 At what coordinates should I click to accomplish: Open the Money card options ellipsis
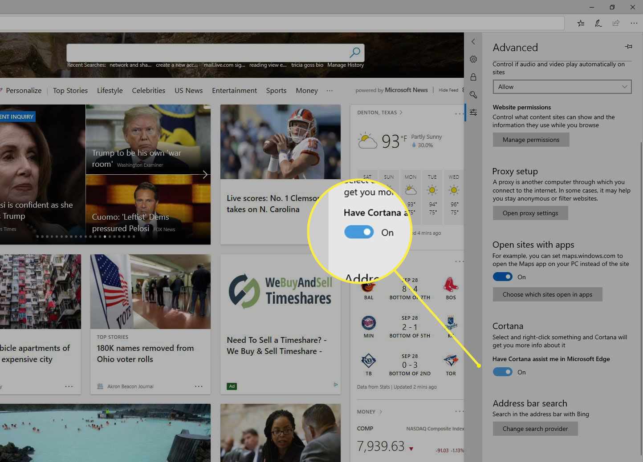click(459, 411)
